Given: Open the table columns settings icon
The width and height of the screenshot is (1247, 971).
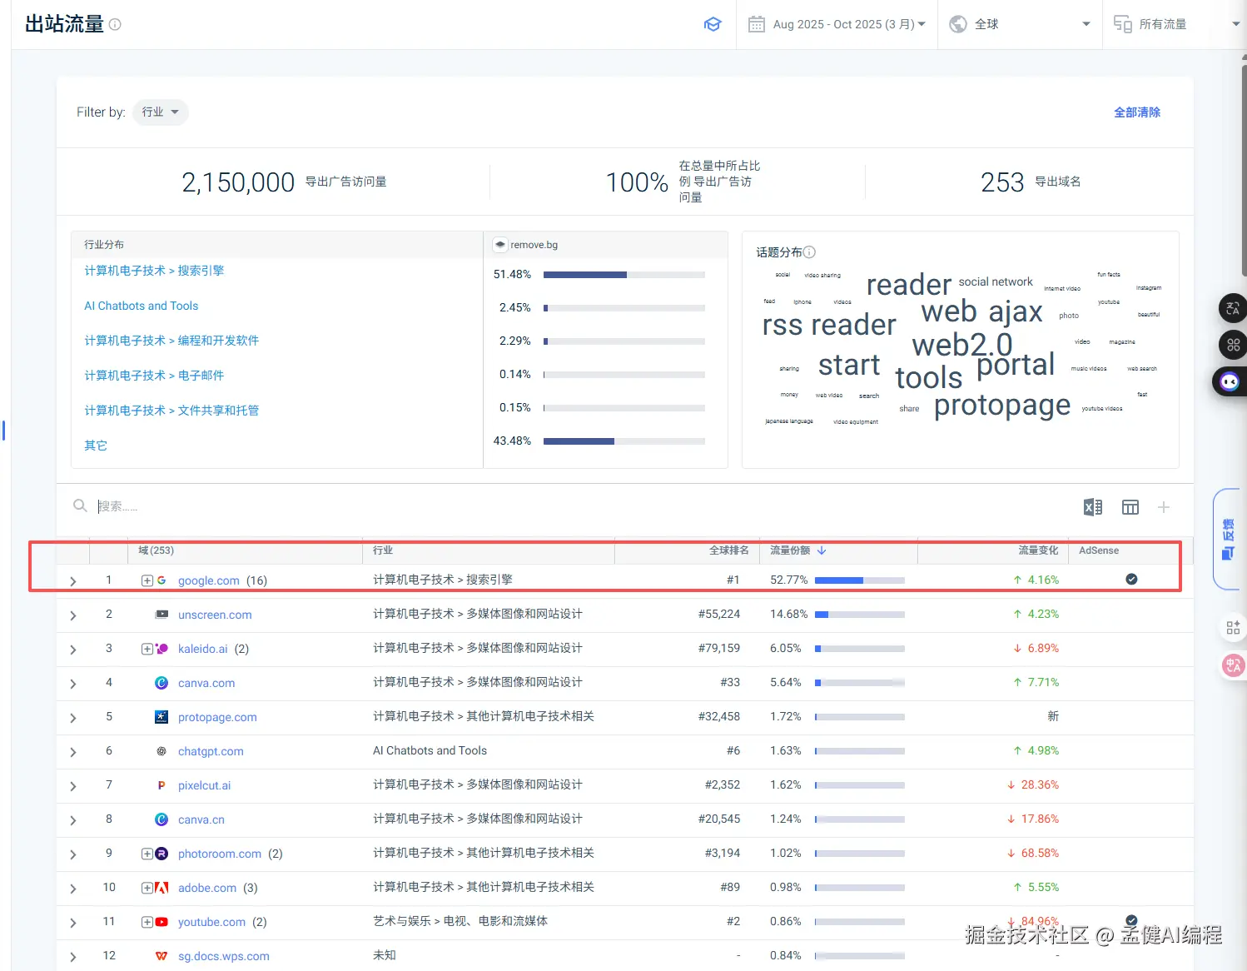Looking at the screenshot, I should pyautogui.click(x=1130, y=507).
